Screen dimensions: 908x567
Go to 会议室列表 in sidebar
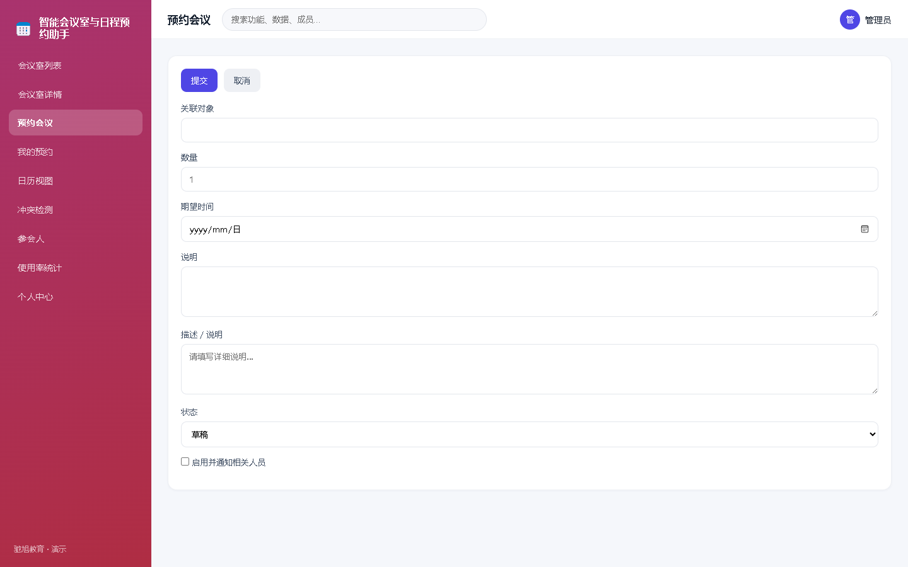point(76,66)
